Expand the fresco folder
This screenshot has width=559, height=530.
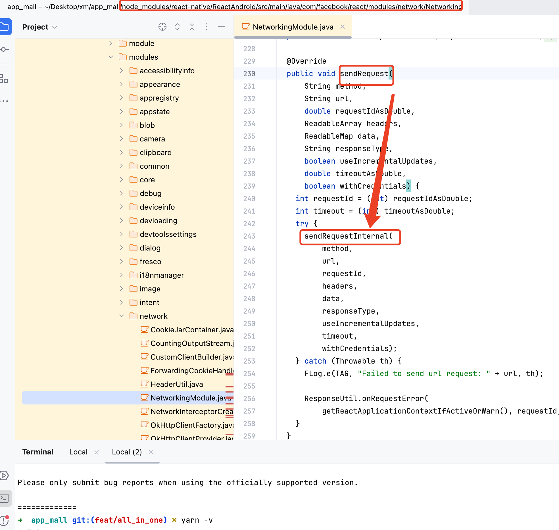coord(122,262)
